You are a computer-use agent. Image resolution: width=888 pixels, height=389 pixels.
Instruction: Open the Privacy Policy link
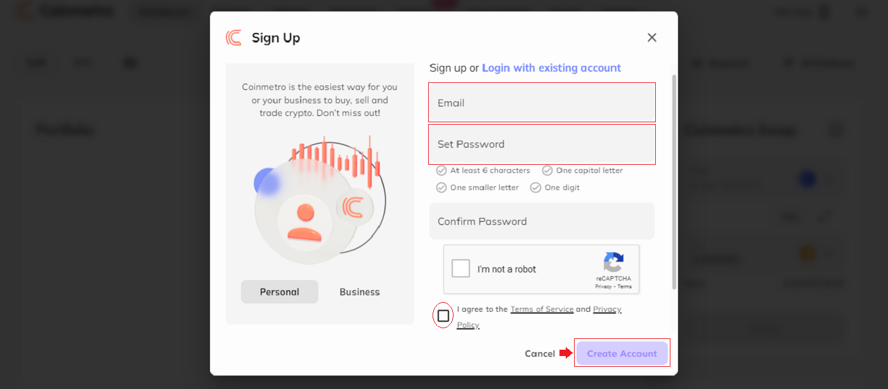(606, 309)
